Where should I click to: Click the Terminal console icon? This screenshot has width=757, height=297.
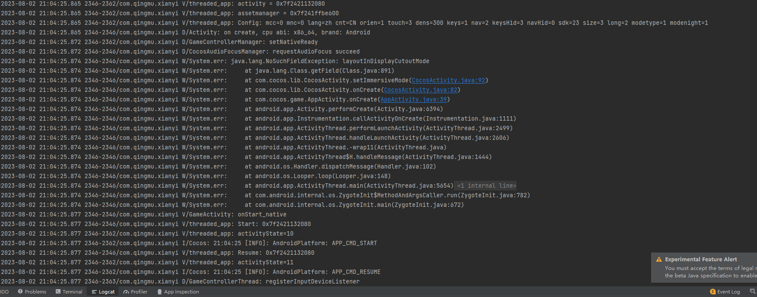pyautogui.click(x=58, y=292)
